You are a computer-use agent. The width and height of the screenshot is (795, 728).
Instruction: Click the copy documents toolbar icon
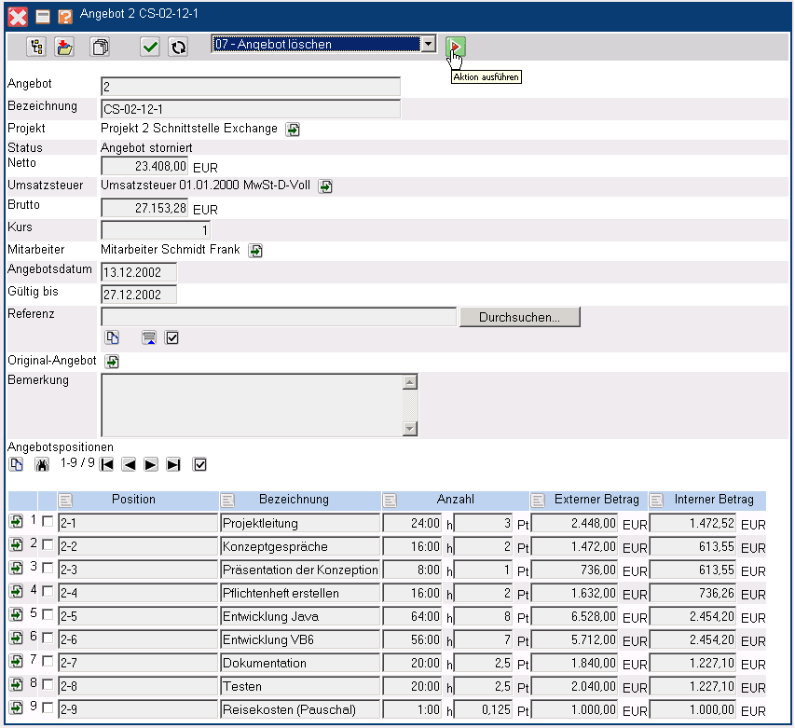click(99, 48)
